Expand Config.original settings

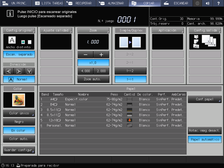point(19,30)
